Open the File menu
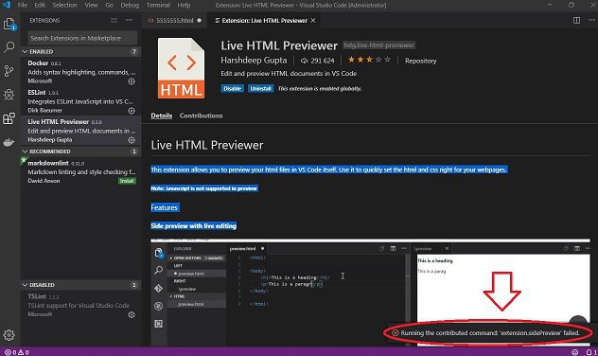 [23, 5]
